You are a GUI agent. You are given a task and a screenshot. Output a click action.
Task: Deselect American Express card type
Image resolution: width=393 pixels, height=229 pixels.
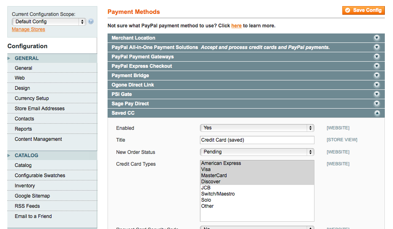click(x=221, y=163)
